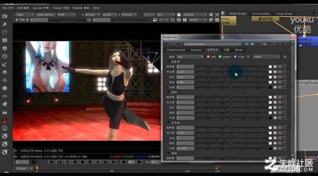Click the fps 24 input field
Image resolution: width=318 pixels, height=176 pixels.
(x=155, y=162)
